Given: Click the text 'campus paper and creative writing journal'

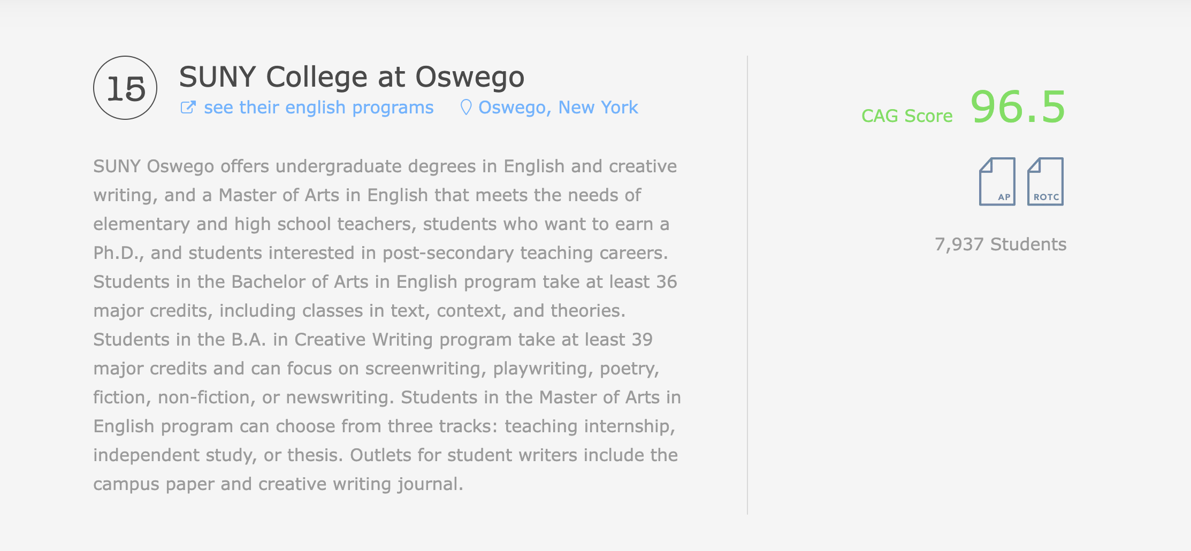Looking at the screenshot, I should [x=277, y=484].
